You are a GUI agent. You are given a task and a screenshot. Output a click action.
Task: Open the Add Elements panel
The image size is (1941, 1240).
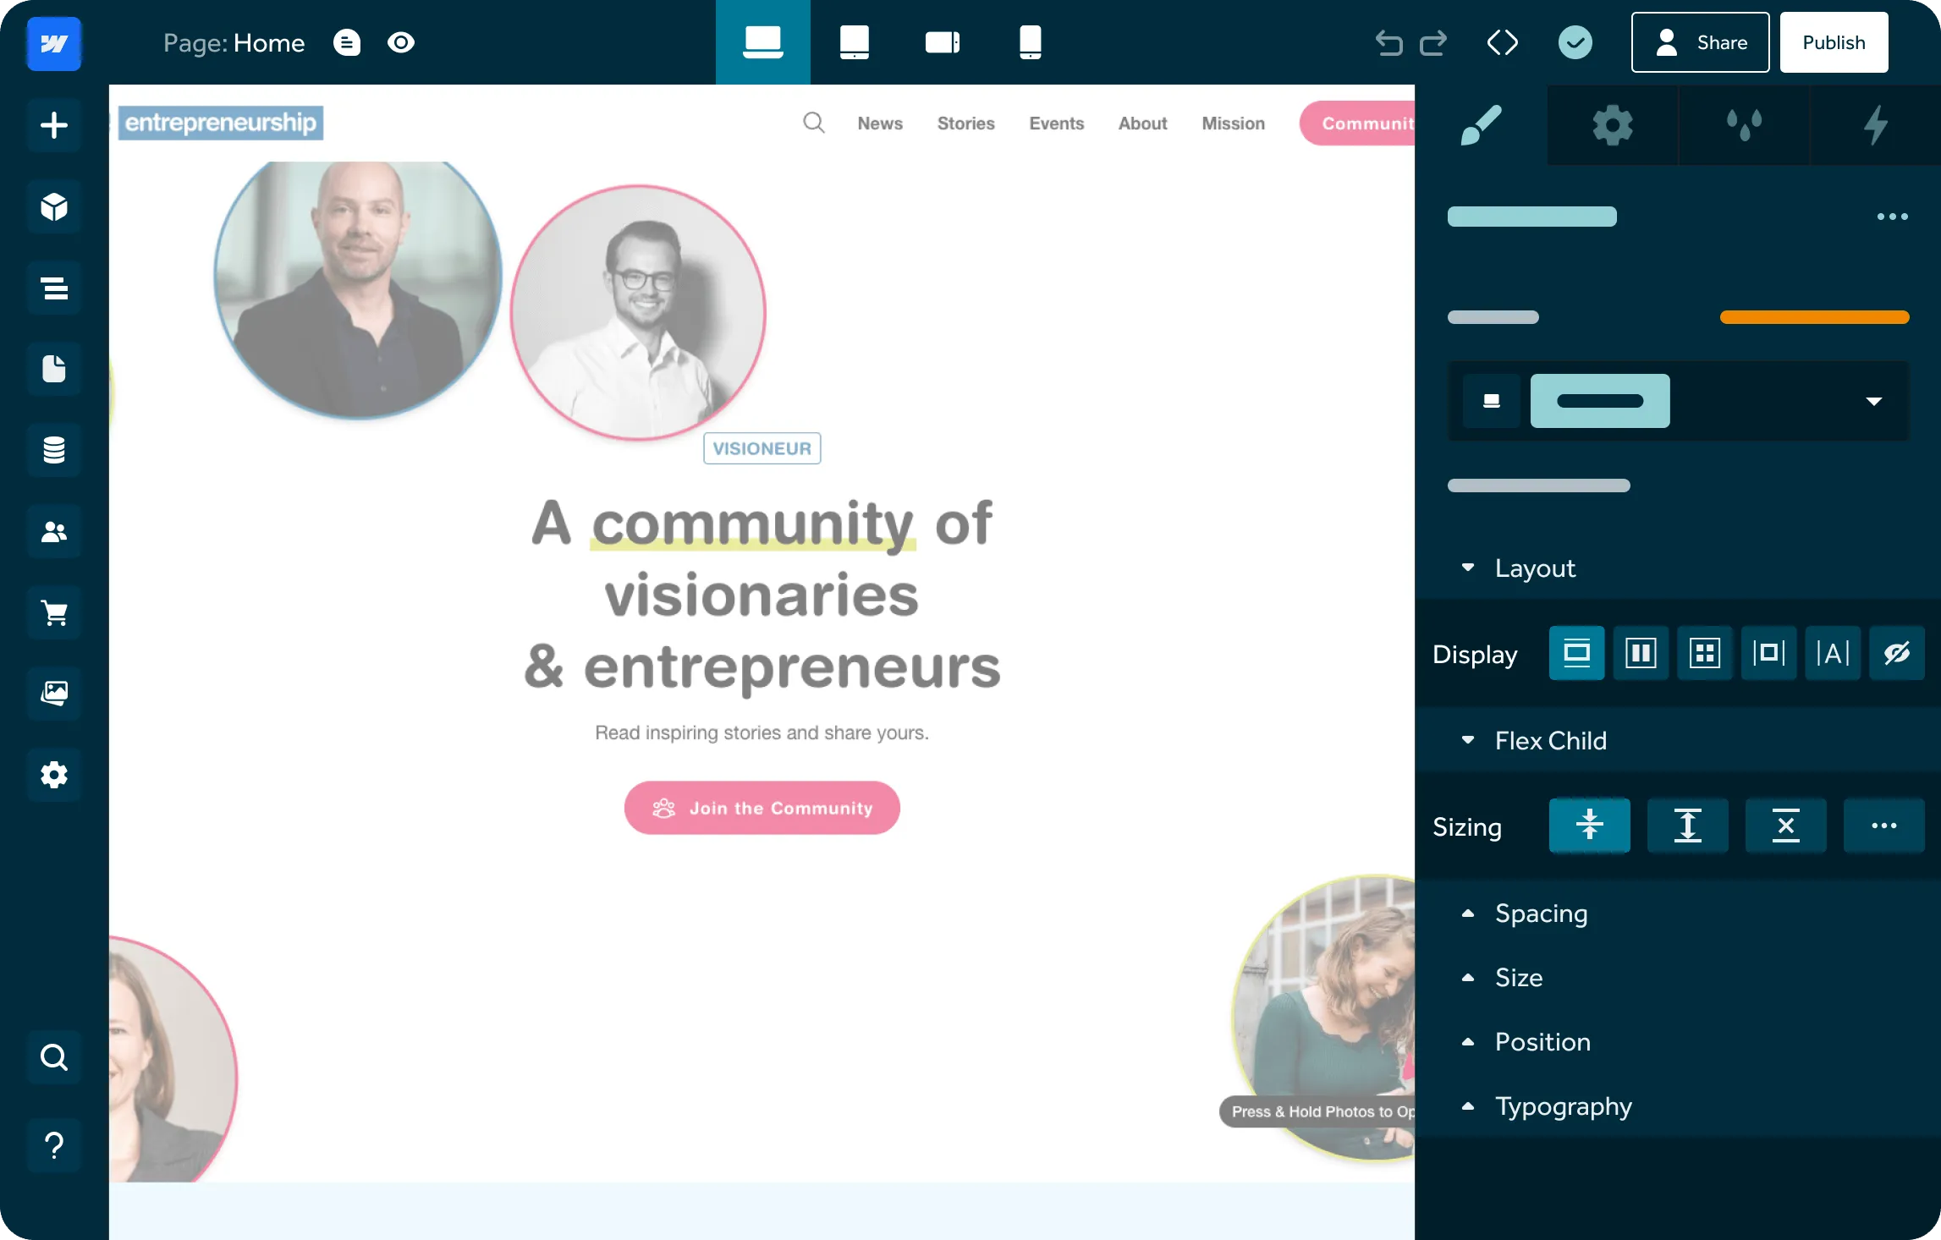coord(54,125)
